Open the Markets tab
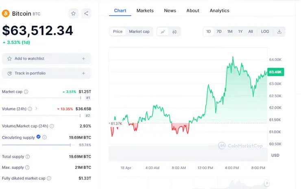The width and height of the screenshot is (301, 189). (x=145, y=11)
